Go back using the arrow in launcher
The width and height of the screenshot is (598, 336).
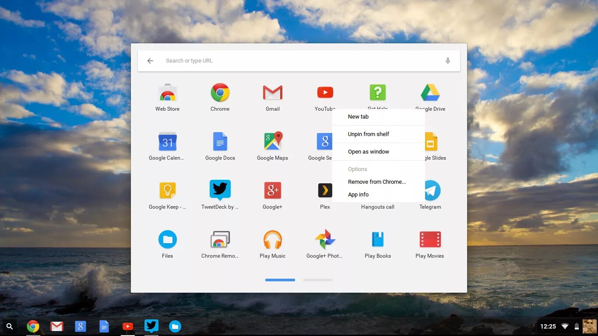pyautogui.click(x=150, y=60)
